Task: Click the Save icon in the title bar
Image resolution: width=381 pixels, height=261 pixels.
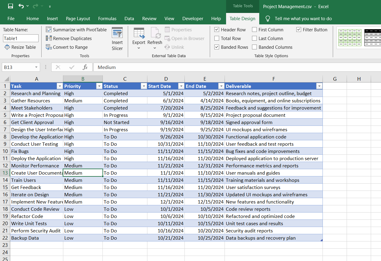Action: click(x=11, y=6)
